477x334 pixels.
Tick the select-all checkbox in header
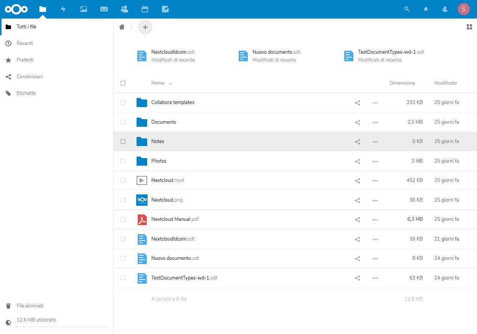point(123,83)
